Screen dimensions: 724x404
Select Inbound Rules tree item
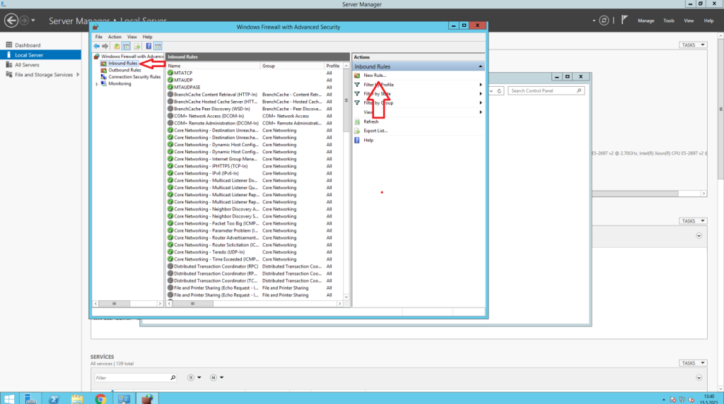[x=123, y=63]
